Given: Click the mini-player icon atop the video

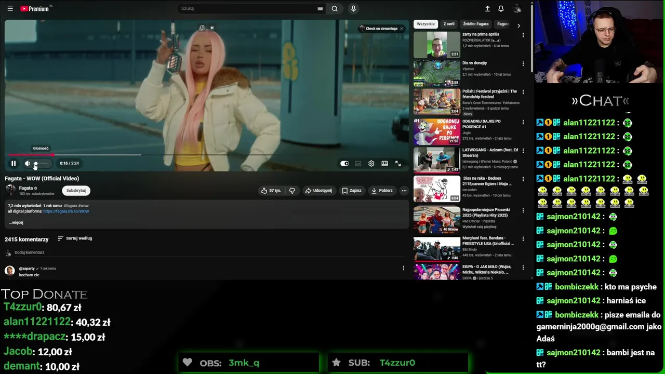Looking at the screenshot, I should coord(202,28).
